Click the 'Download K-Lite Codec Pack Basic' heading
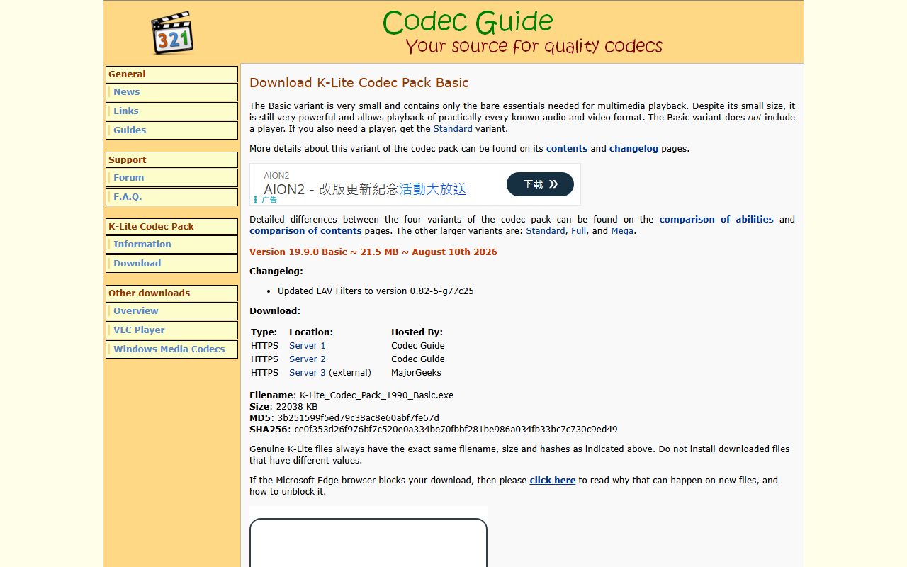 [359, 83]
